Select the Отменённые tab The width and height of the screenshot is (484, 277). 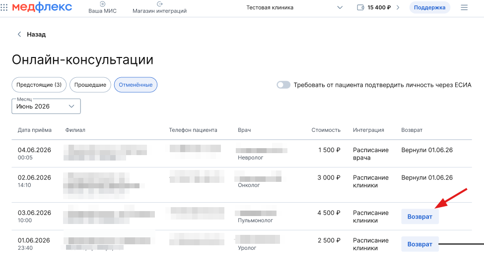136,85
